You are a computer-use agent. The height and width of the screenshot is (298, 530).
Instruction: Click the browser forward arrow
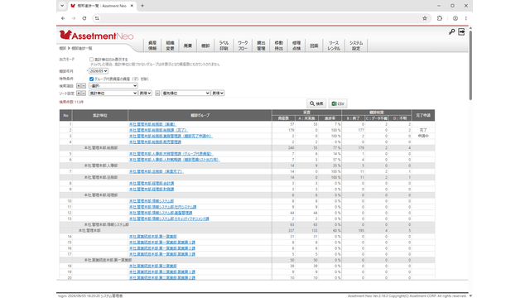74,18
